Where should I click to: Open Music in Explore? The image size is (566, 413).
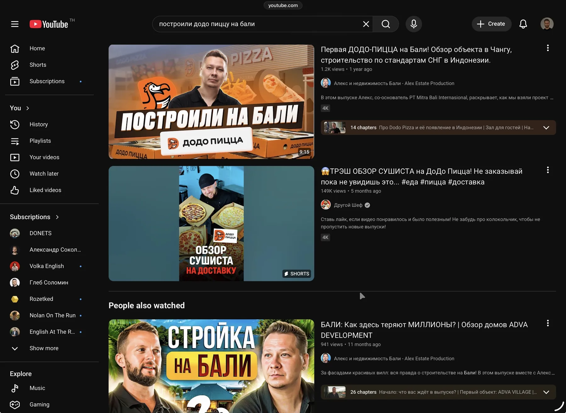coord(49,388)
